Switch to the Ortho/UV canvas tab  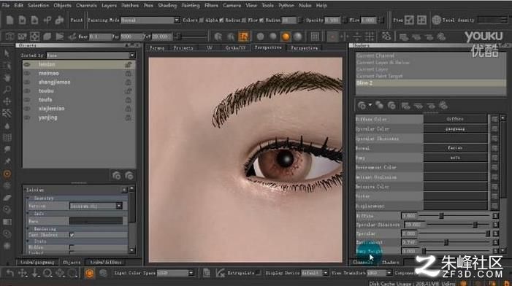point(235,48)
